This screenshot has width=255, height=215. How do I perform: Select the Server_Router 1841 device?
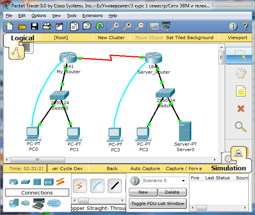pos(153,57)
